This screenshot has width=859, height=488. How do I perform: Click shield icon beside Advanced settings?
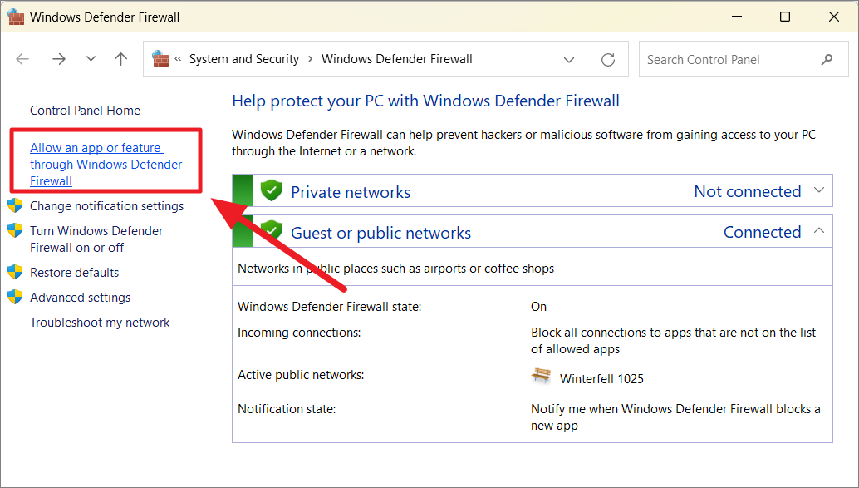tap(15, 297)
